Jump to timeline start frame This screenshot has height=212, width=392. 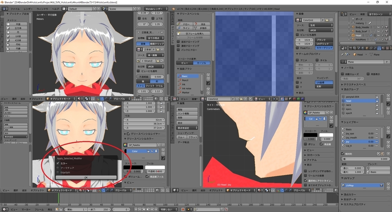click(x=136, y=209)
